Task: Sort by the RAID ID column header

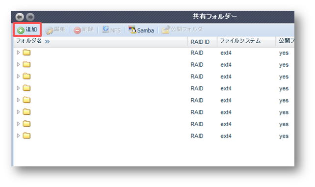Action: [200, 42]
